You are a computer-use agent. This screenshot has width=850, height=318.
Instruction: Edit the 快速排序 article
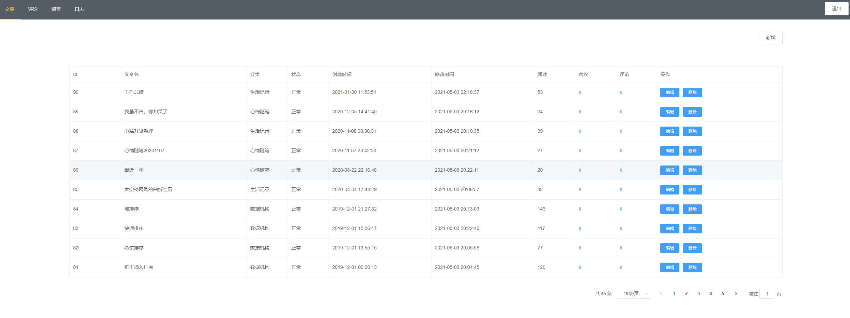pyautogui.click(x=669, y=229)
